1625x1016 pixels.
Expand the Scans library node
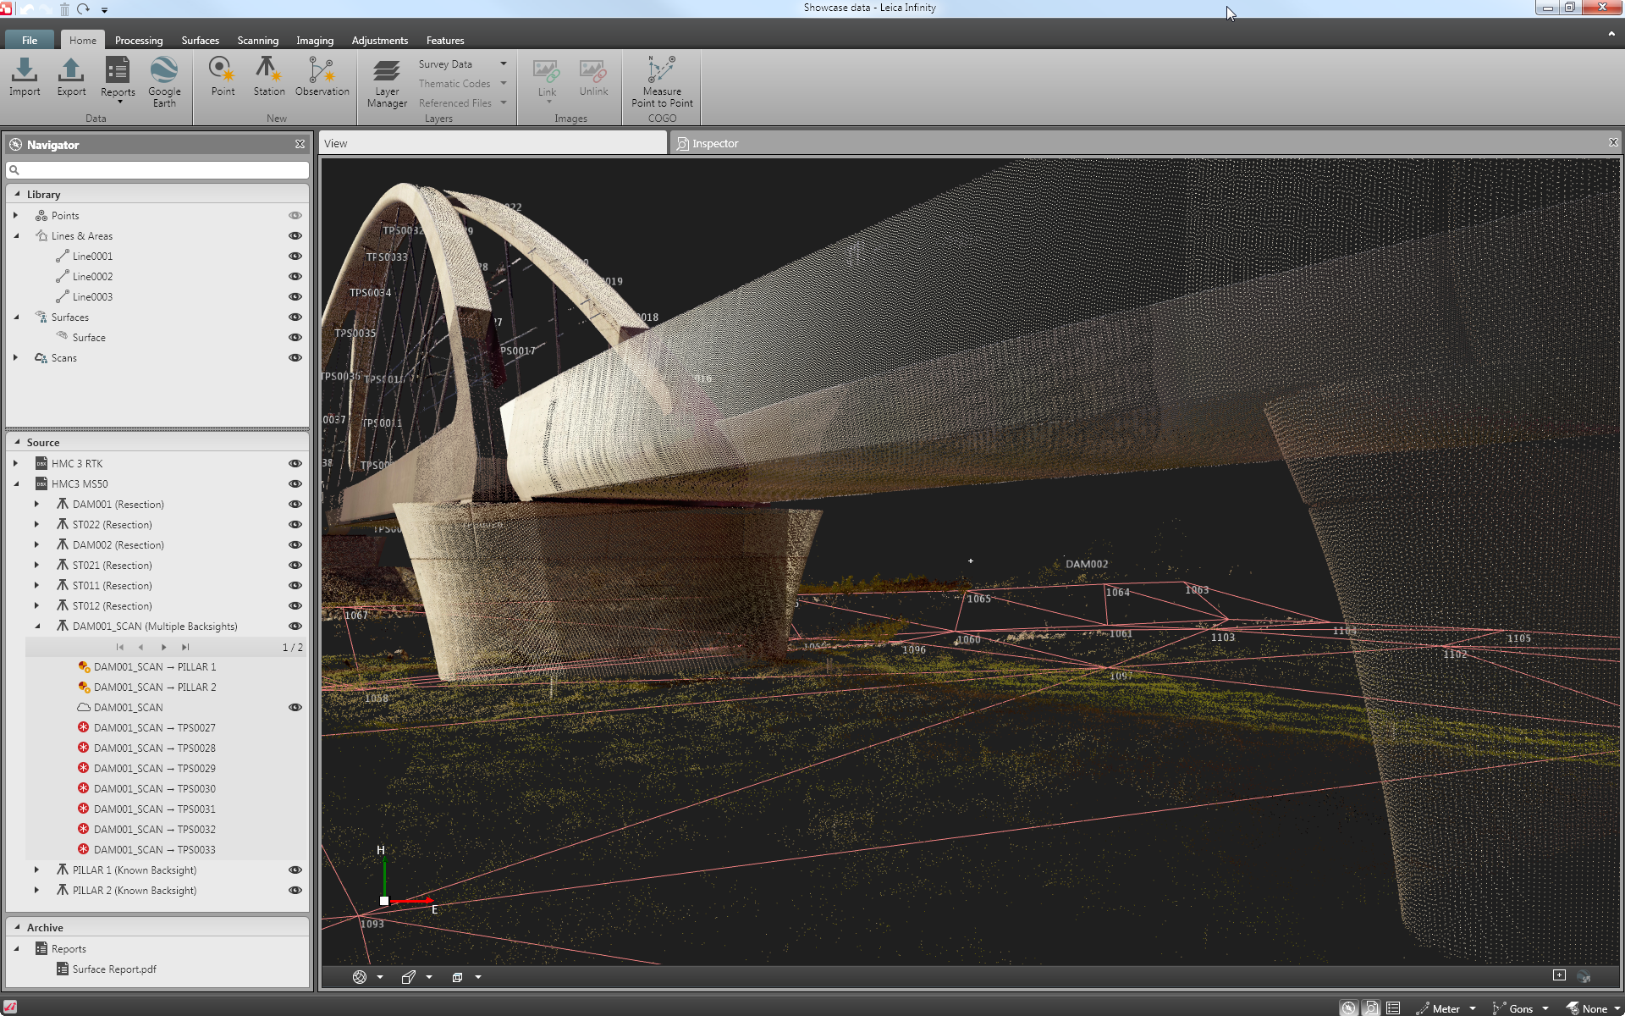(15, 358)
